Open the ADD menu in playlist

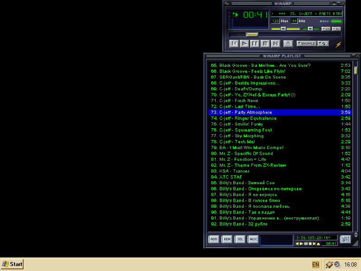click(213, 239)
